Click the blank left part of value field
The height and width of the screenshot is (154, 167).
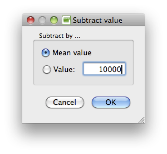[x=91, y=69]
